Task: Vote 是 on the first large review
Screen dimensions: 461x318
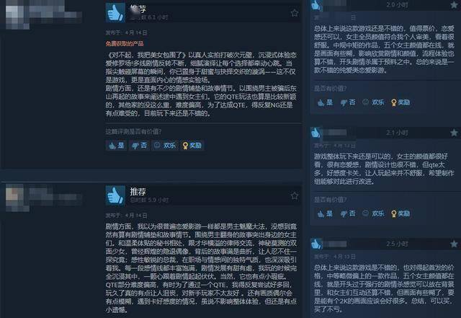Action: 117,146
